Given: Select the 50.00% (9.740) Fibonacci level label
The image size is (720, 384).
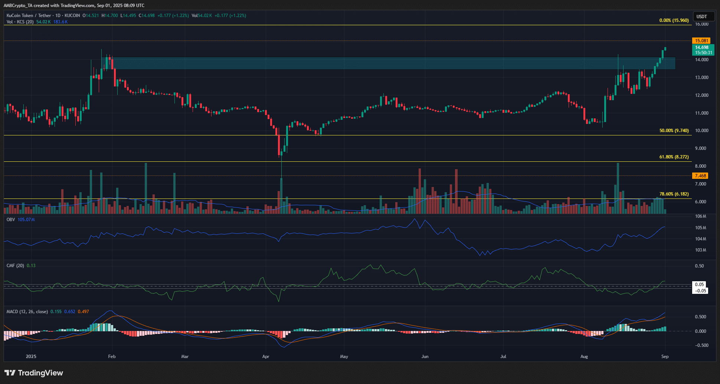Looking at the screenshot, I should pyautogui.click(x=674, y=131).
